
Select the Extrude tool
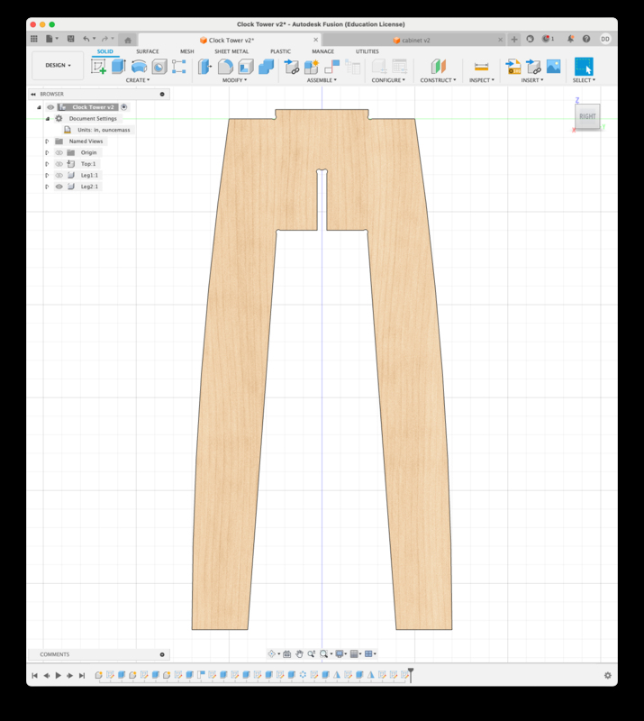pos(119,67)
